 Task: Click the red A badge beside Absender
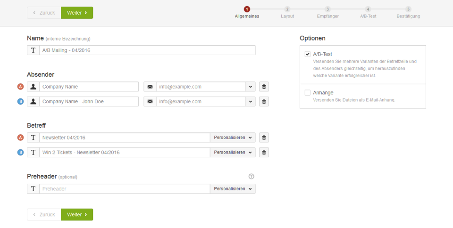pos(20,87)
